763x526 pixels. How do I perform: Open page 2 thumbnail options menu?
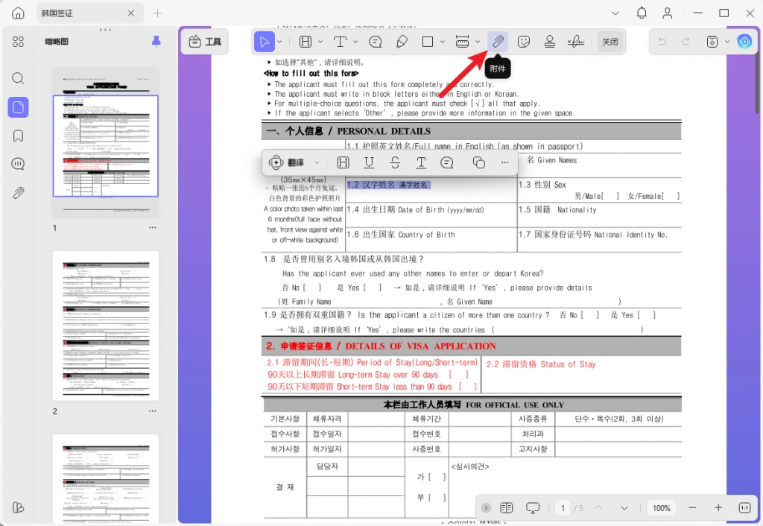(153, 411)
